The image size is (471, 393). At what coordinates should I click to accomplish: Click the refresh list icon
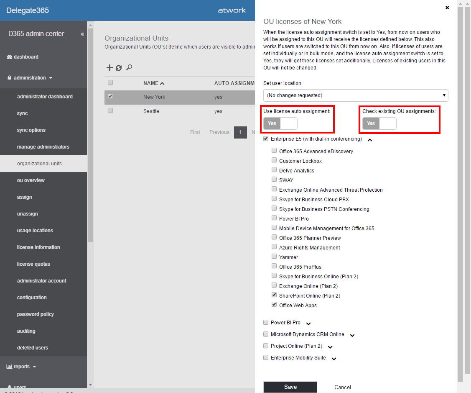pyautogui.click(x=119, y=68)
